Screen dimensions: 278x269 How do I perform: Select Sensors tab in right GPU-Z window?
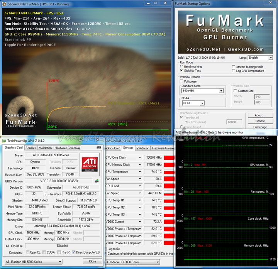[x=128, y=147]
